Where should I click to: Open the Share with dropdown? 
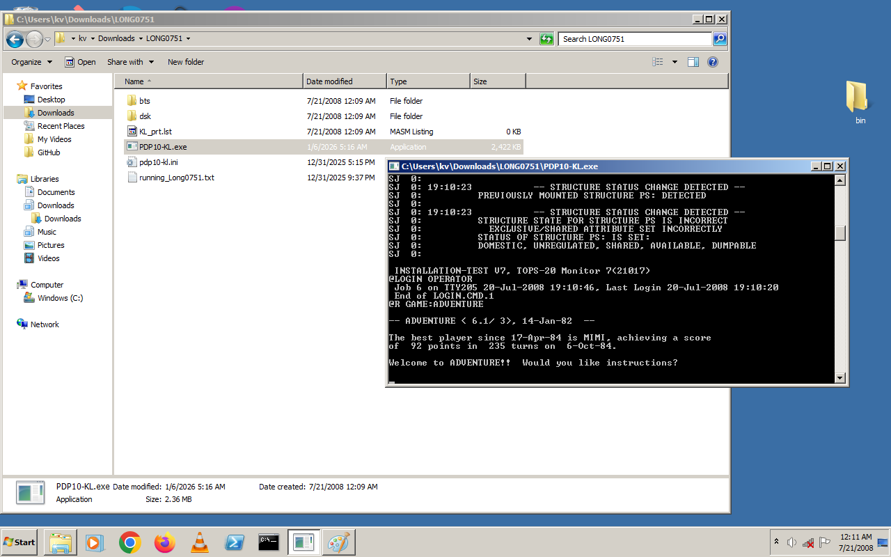tap(130, 62)
